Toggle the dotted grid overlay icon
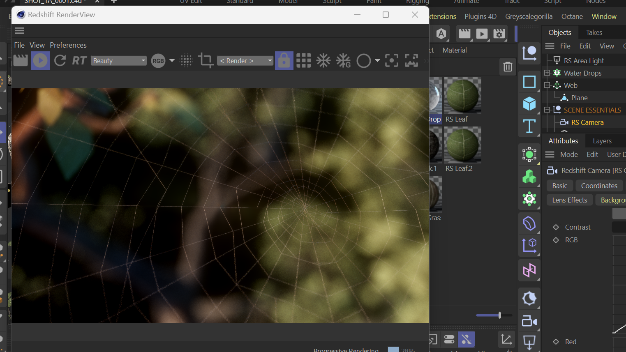The height and width of the screenshot is (352, 626). pyautogui.click(x=186, y=61)
